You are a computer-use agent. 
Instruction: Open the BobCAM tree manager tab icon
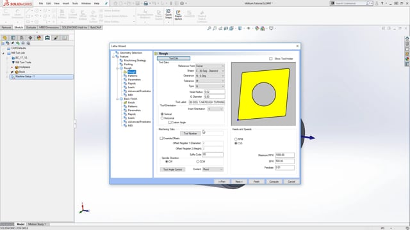[x=47, y=38]
